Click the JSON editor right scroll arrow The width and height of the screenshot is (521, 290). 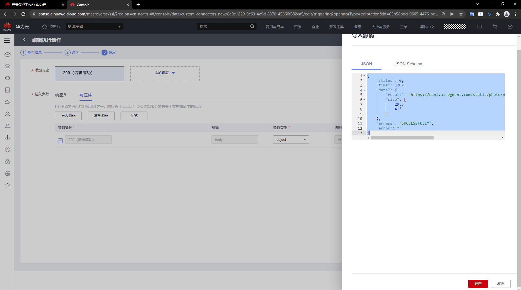503,138
